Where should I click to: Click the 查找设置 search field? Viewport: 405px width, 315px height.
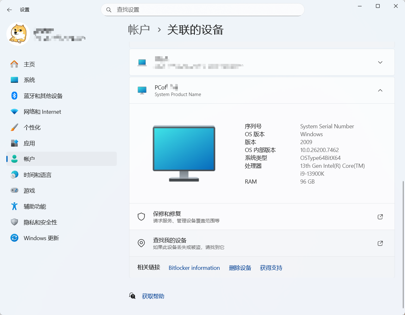tap(202, 10)
